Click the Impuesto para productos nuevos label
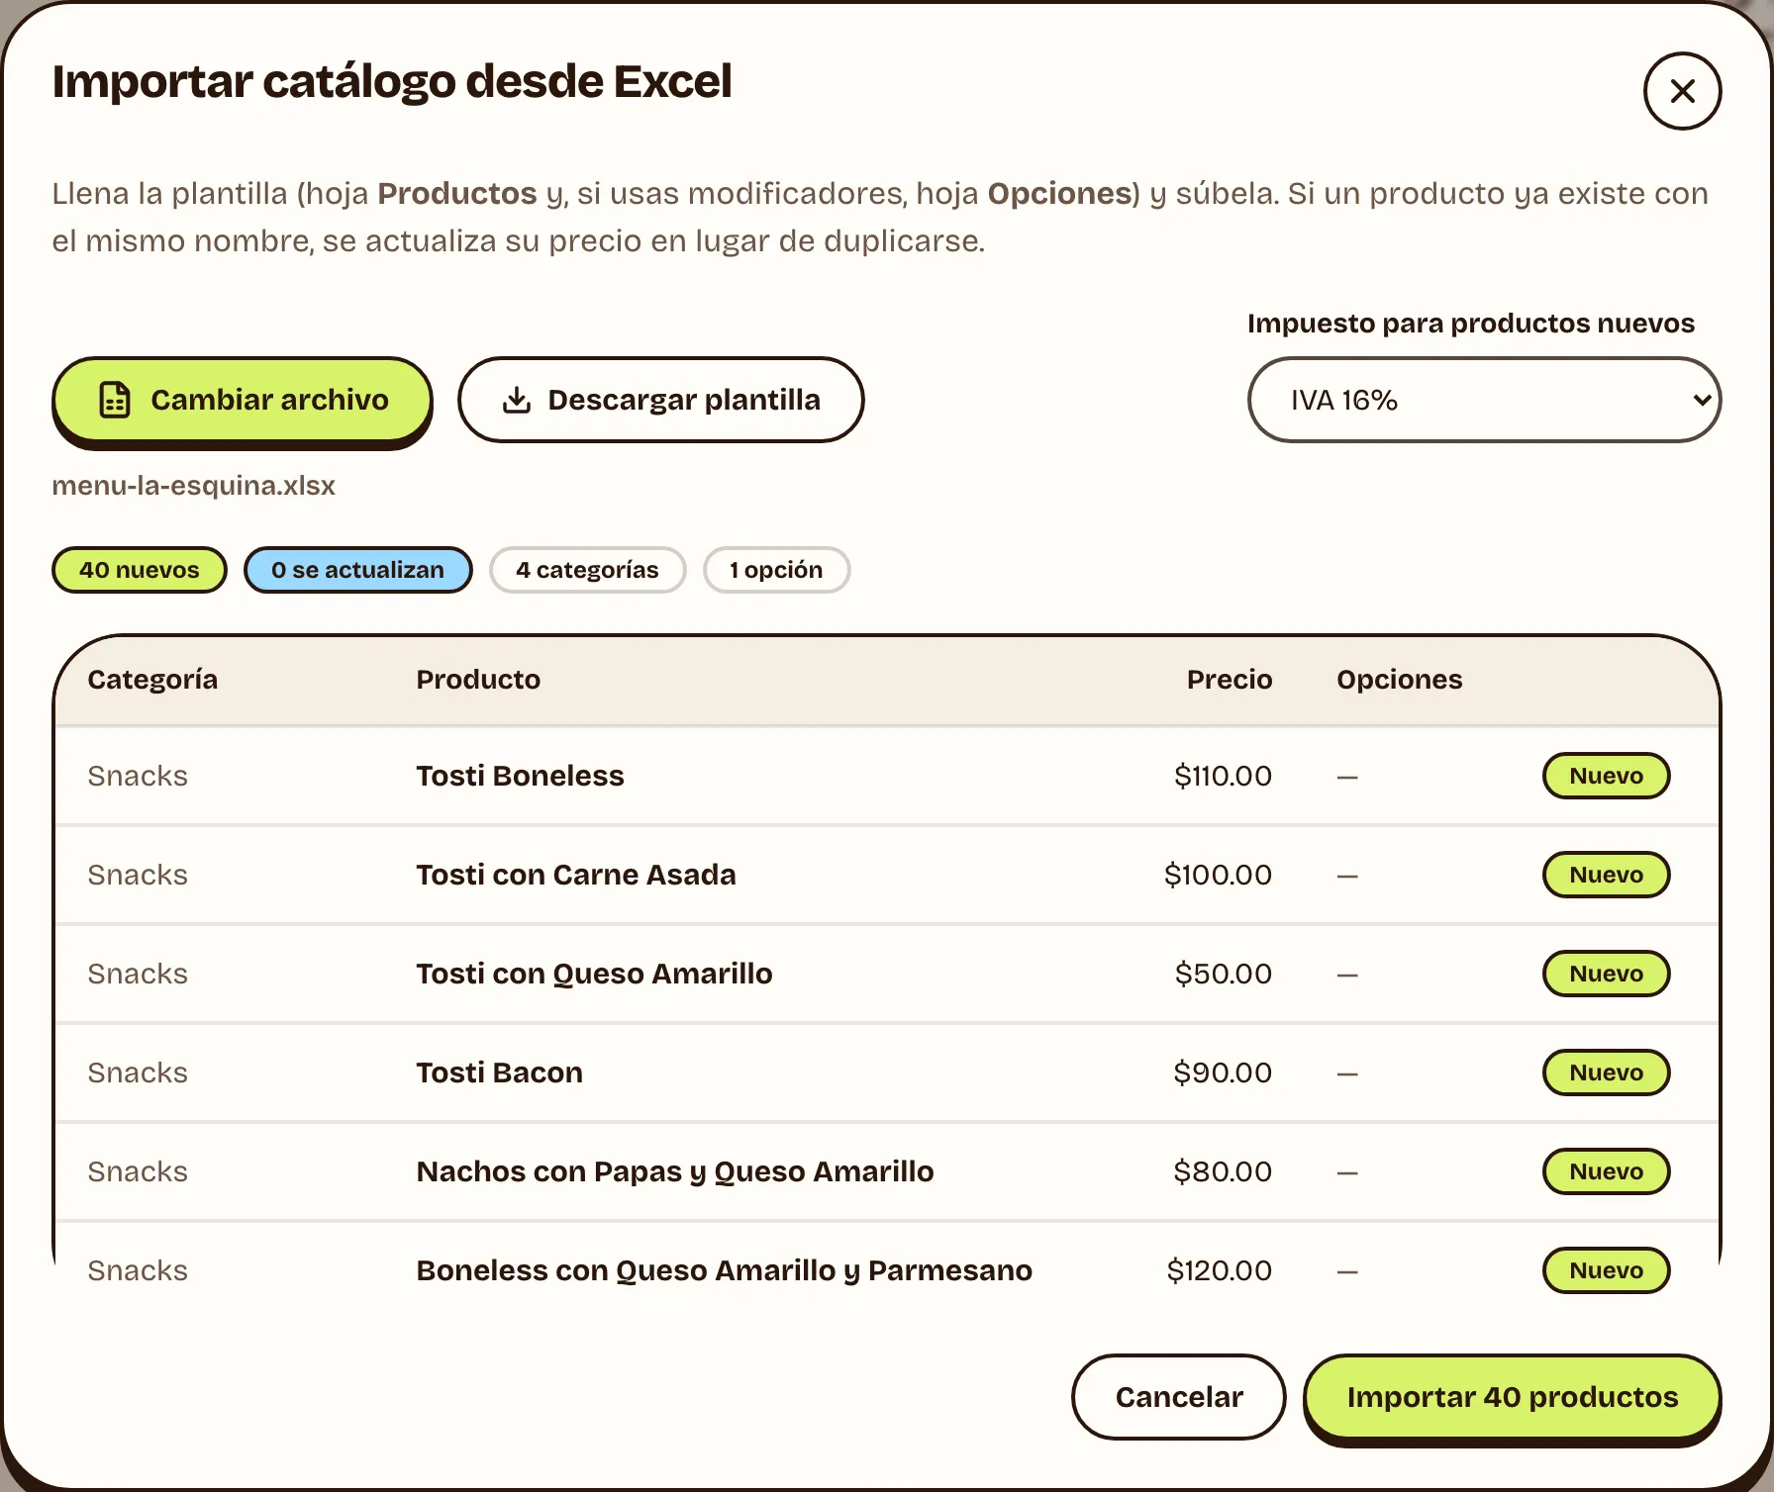The image size is (1774, 1492). [x=1471, y=324]
